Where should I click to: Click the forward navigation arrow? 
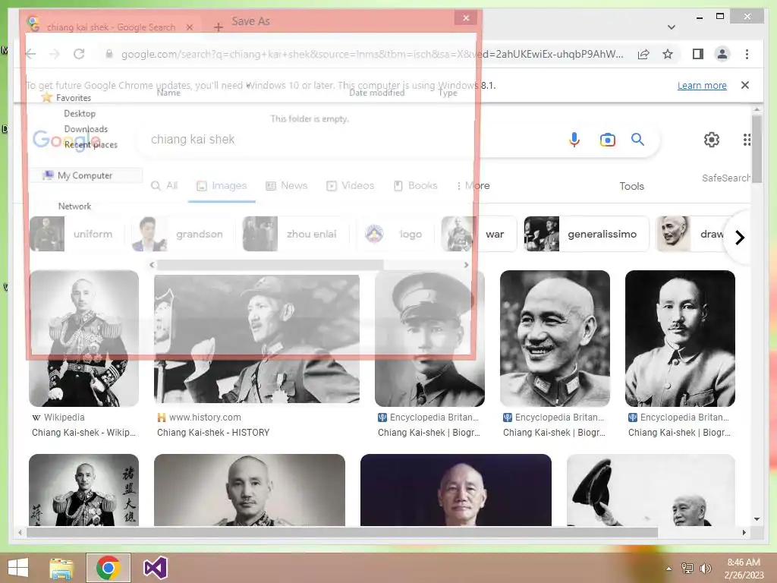click(55, 54)
